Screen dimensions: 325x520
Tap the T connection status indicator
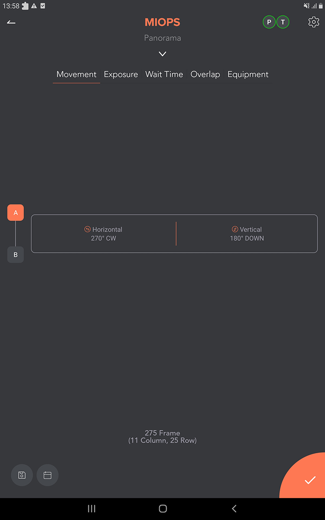(282, 22)
